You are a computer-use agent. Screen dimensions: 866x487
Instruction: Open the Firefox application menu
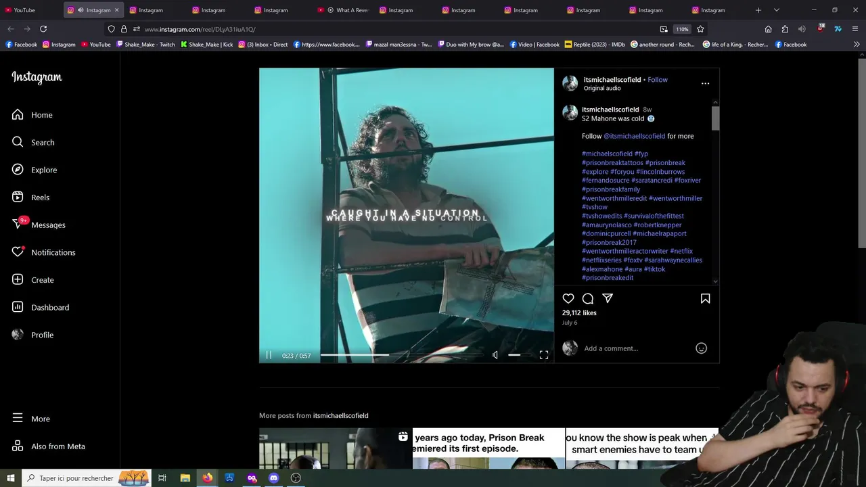(x=856, y=29)
